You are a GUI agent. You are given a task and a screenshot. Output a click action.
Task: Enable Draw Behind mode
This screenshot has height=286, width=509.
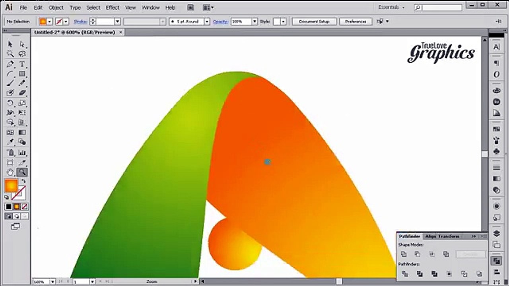(x=17, y=216)
